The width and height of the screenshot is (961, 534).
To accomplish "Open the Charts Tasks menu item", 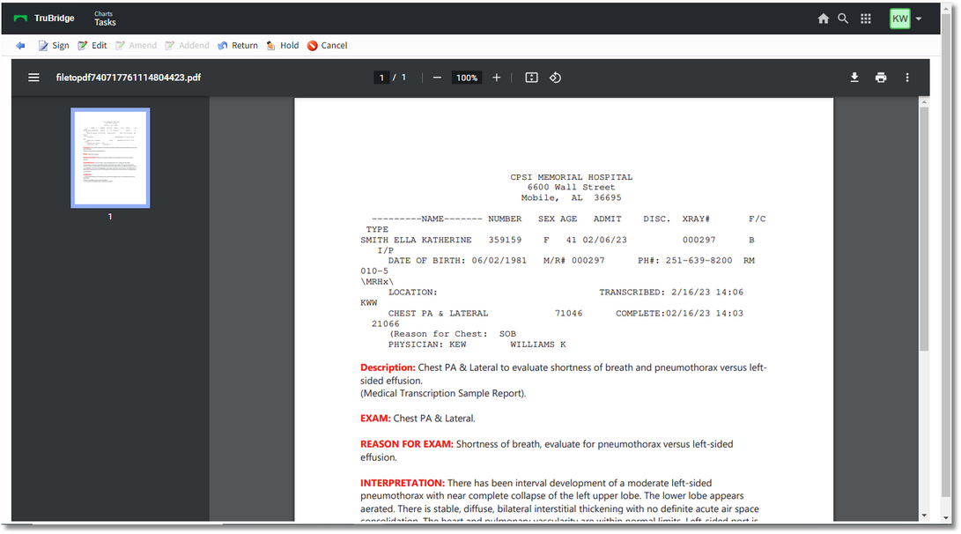I will (x=105, y=19).
